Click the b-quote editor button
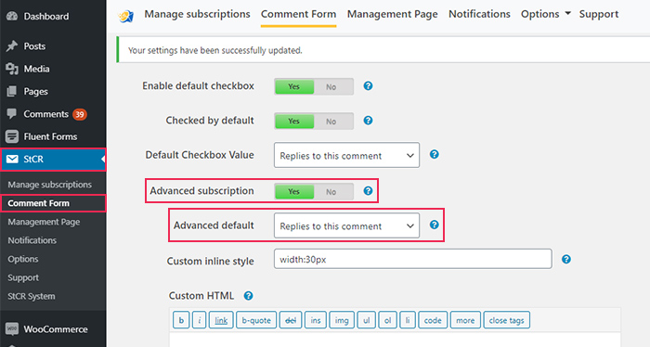 tap(256, 320)
